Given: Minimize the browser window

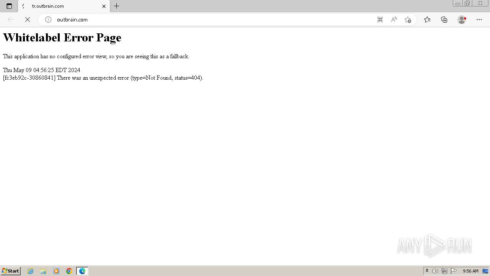Looking at the screenshot, I should [x=457, y=3].
